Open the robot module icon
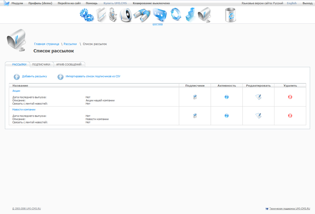The height and width of the screenshot is (214, 315). (x=113, y=15)
